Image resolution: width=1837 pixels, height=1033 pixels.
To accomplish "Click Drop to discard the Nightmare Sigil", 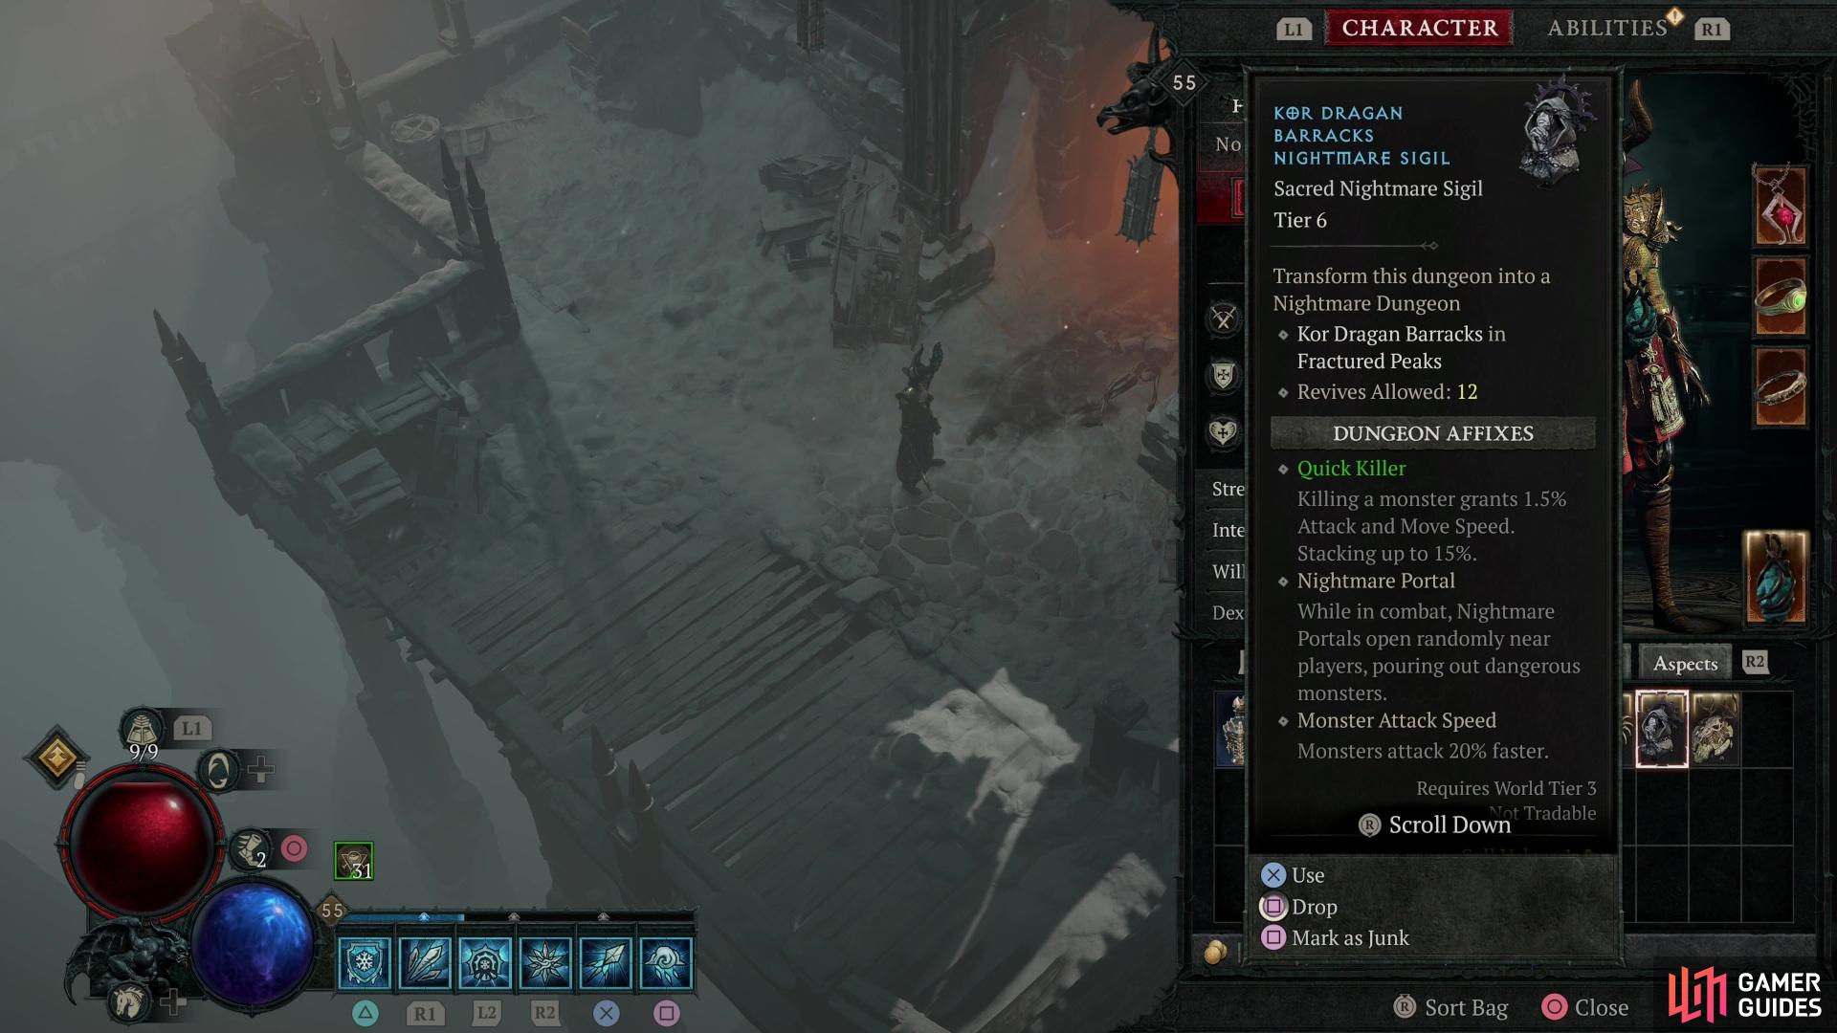I will tap(1316, 906).
